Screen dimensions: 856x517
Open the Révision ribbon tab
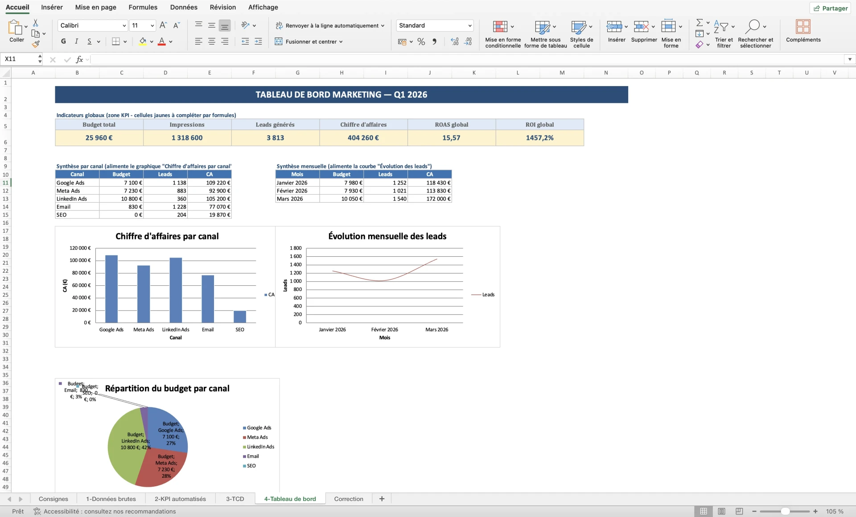point(223,7)
